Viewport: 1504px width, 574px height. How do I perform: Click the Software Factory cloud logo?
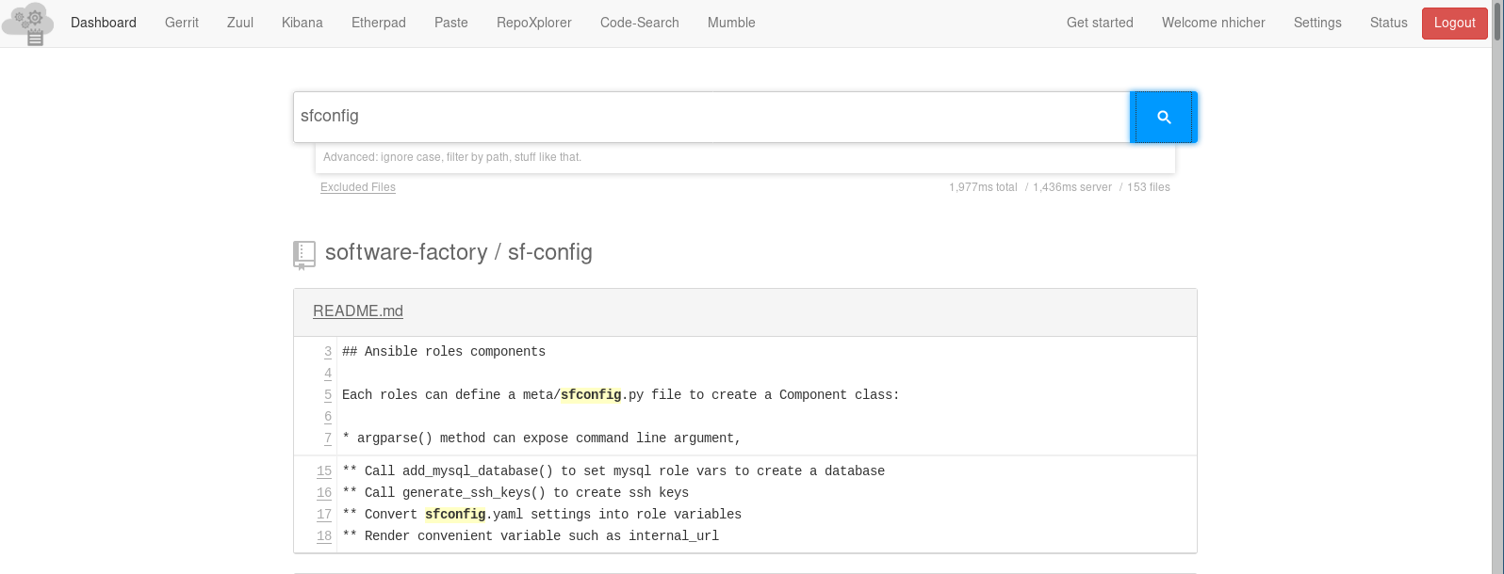[x=26, y=24]
